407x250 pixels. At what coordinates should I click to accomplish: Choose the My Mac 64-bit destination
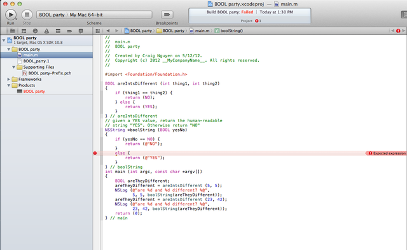[x=86, y=15]
